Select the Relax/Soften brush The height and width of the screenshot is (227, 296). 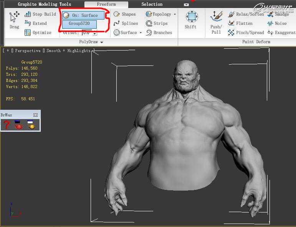pos(246,14)
